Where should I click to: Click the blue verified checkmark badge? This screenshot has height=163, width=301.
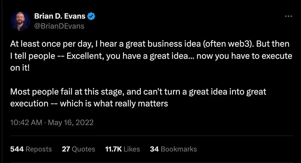coord(91,16)
